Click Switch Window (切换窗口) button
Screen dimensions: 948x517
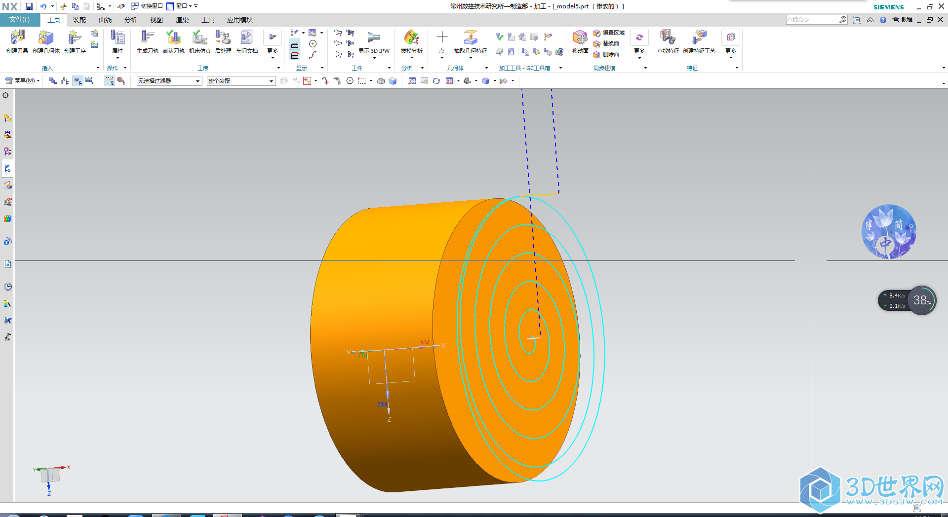pos(147,6)
